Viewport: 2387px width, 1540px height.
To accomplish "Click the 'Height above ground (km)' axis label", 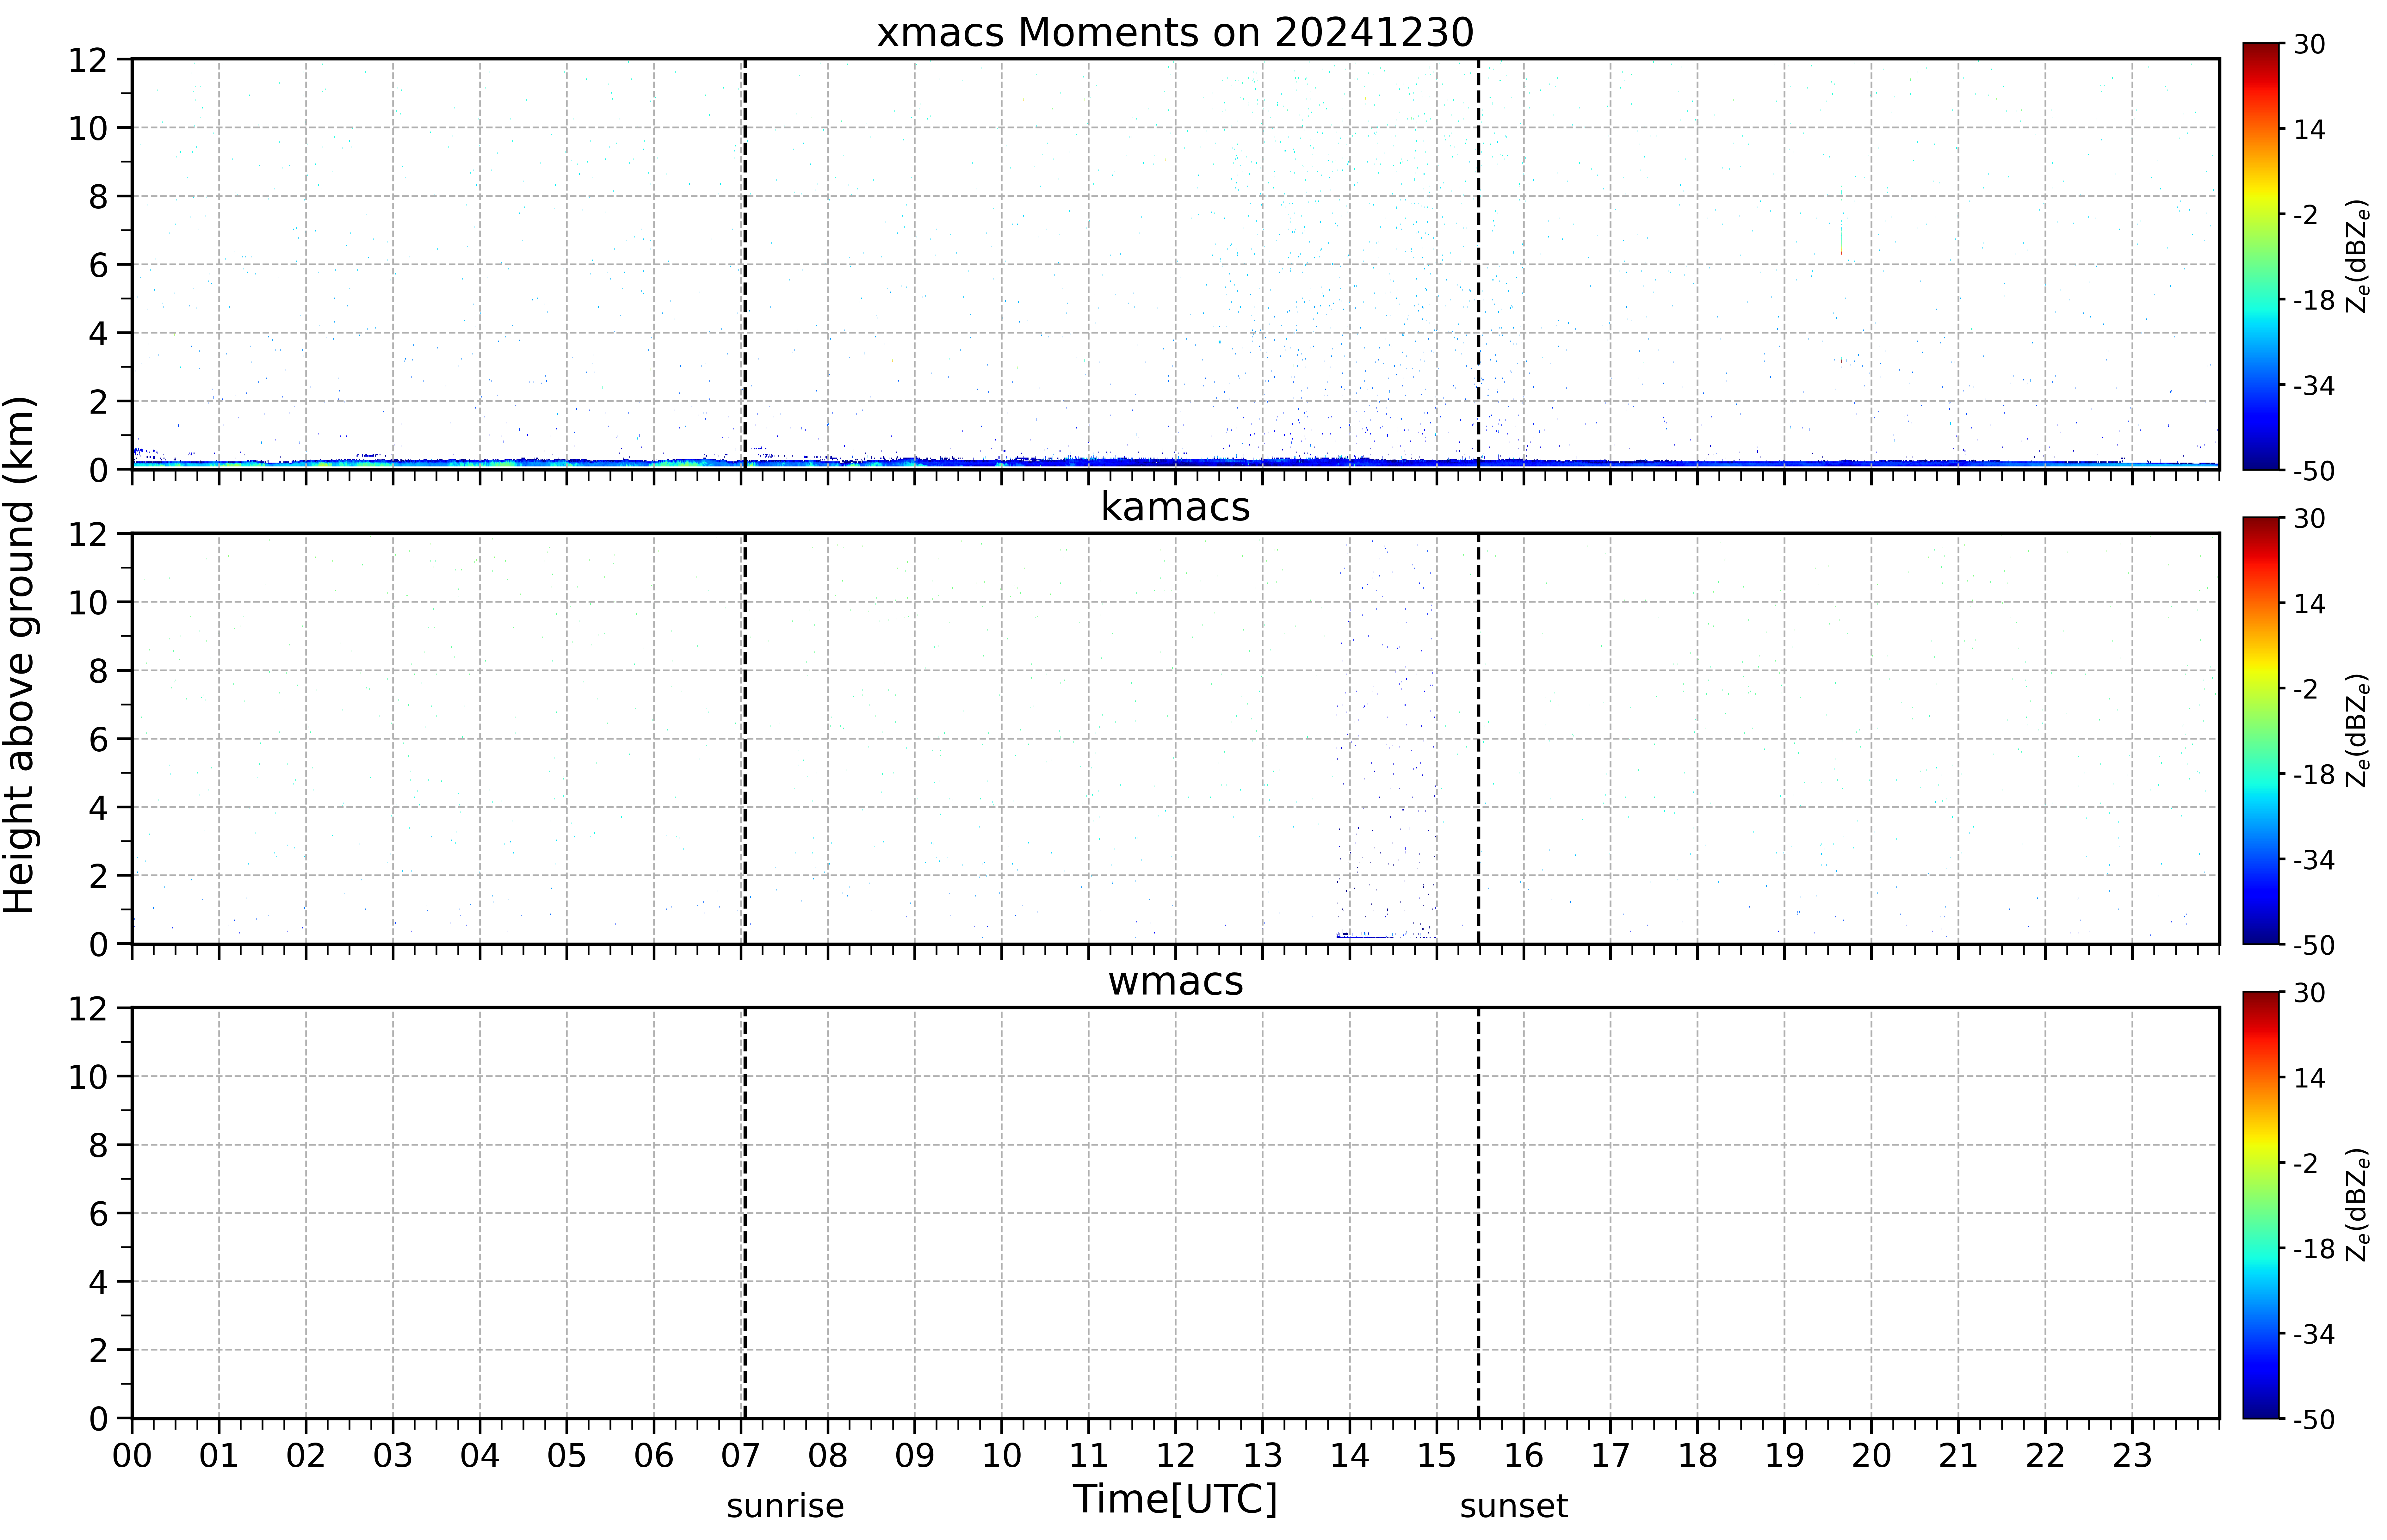I will click(x=20, y=655).
